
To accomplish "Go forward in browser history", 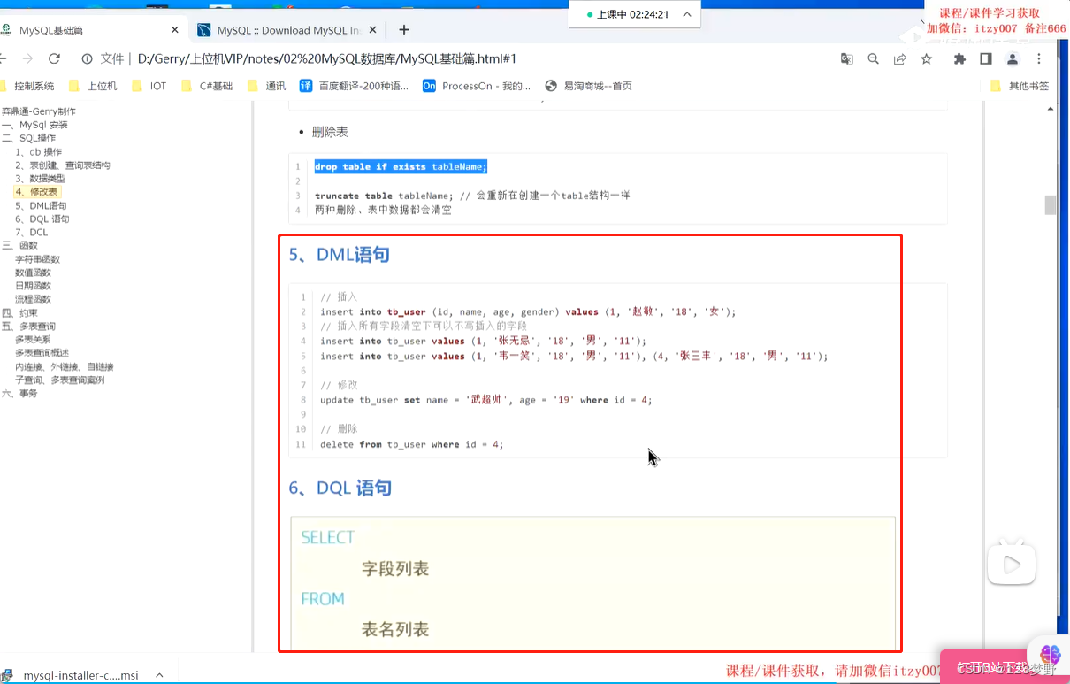I will point(27,58).
